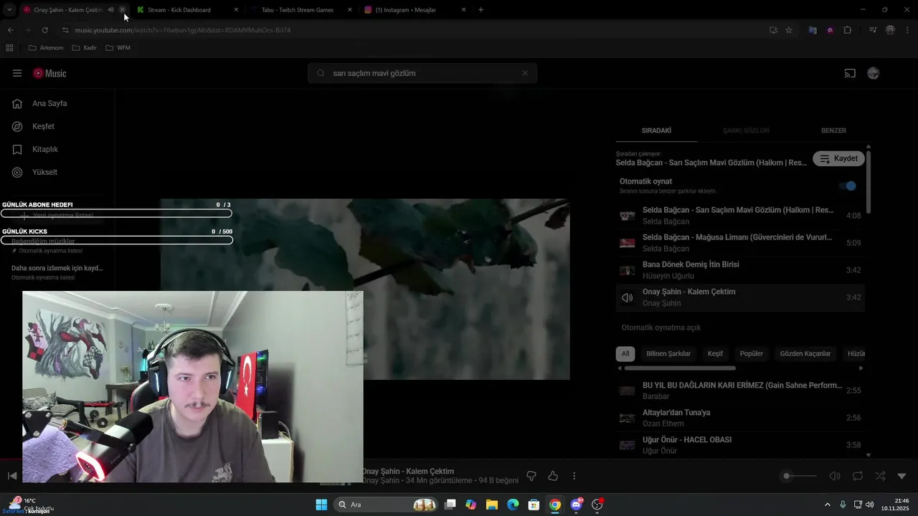Image resolution: width=918 pixels, height=516 pixels.
Task: Adjust the player volume slider
Action: [x=800, y=476]
